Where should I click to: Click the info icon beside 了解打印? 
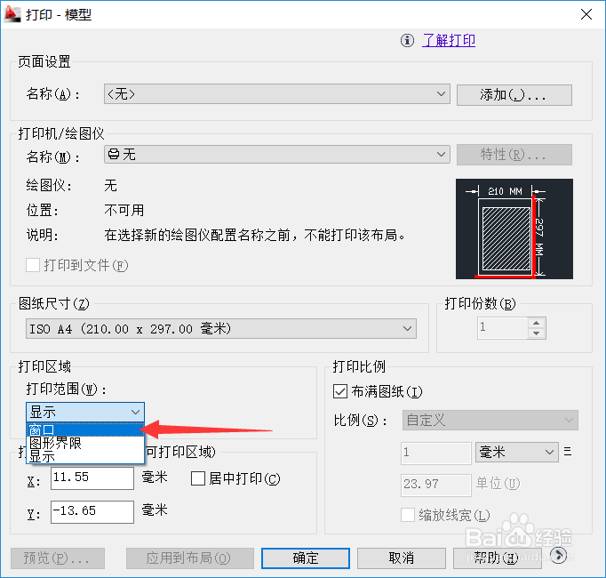tap(407, 40)
